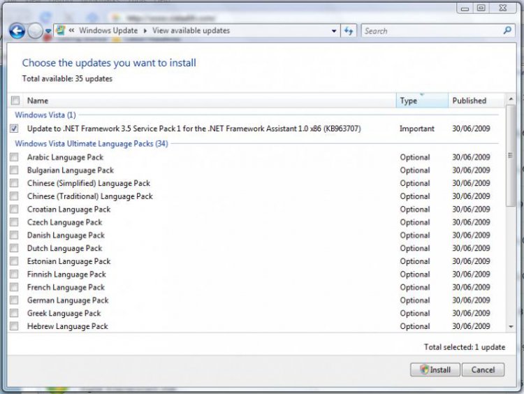
Task: Click the list scrollbar up arrow
Action: click(x=511, y=99)
